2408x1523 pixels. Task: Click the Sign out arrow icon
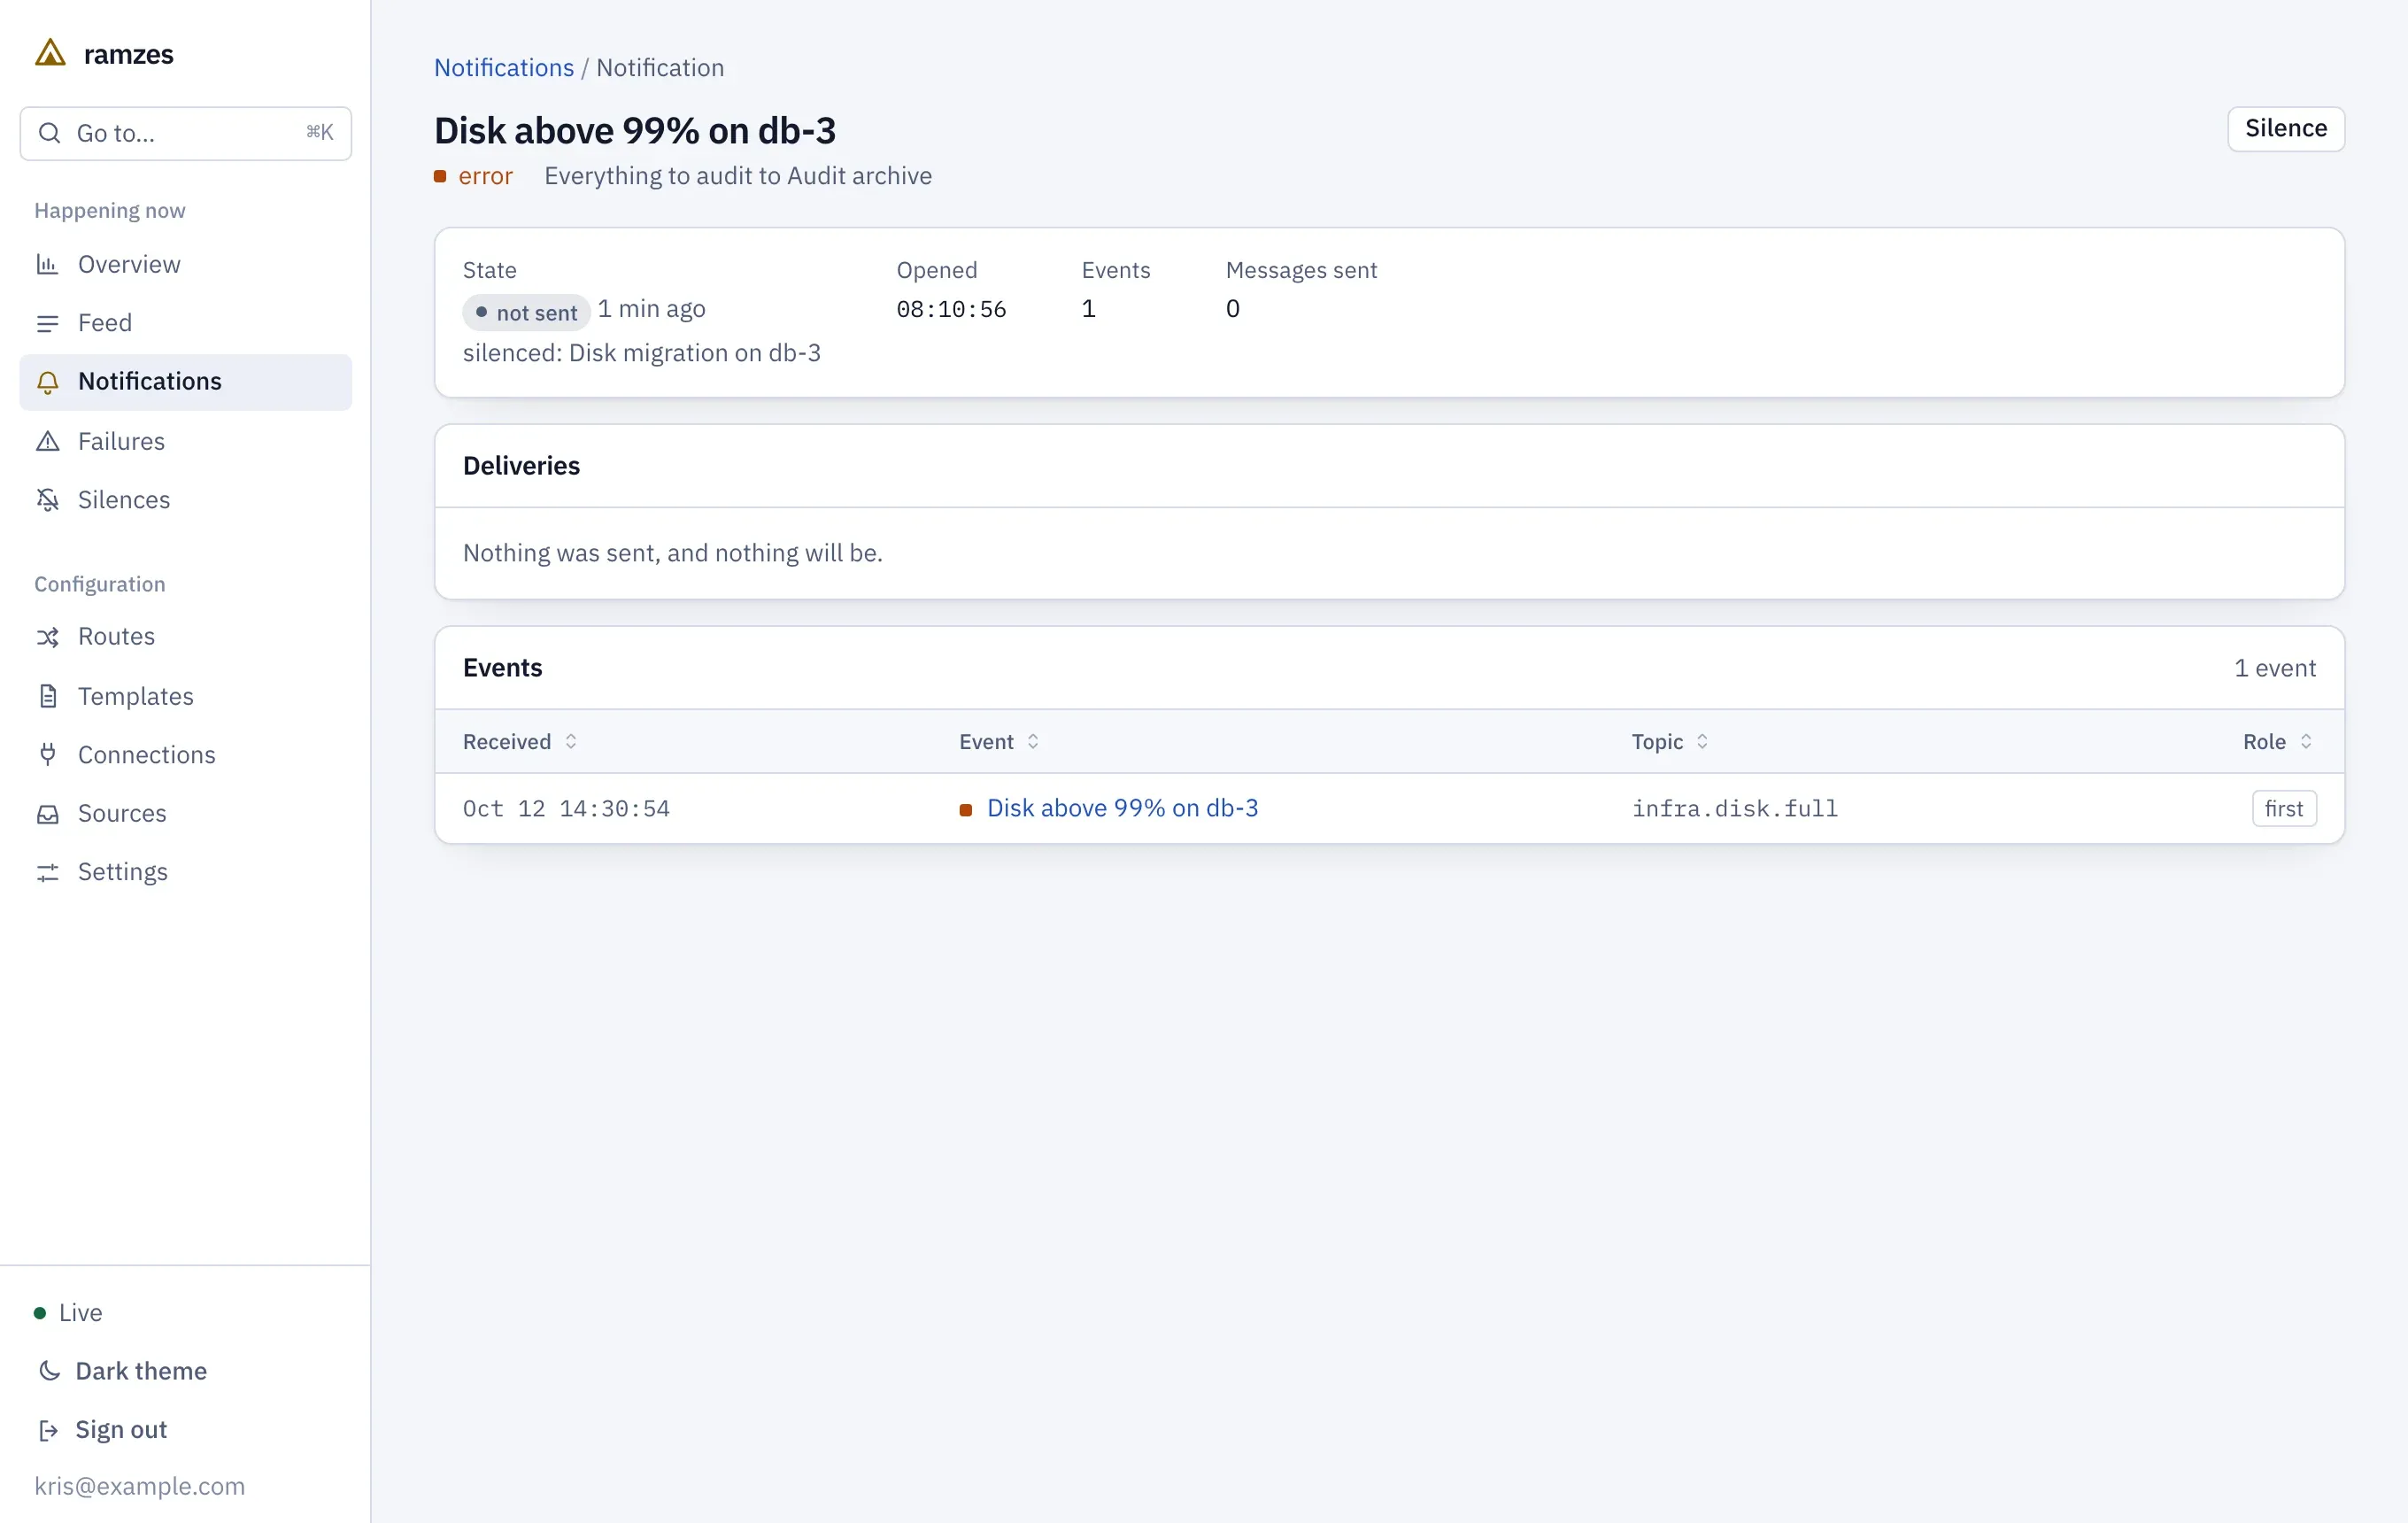[49, 1430]
